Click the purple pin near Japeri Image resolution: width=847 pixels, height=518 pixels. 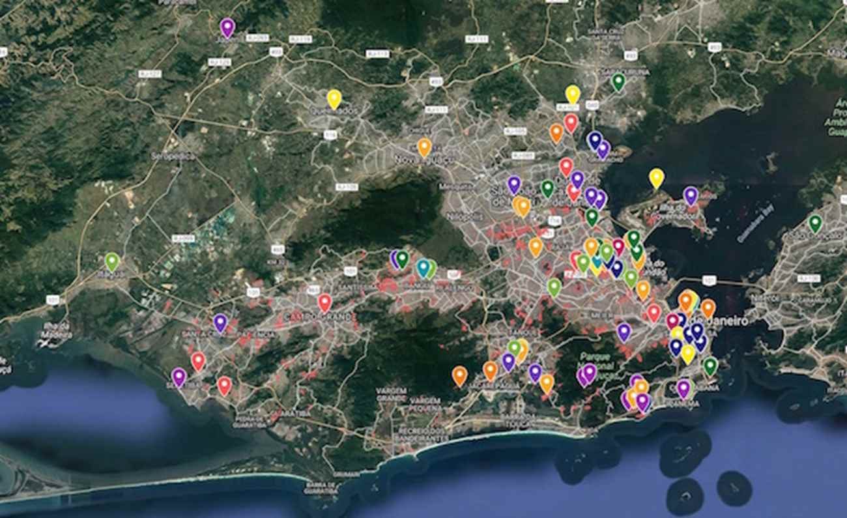(x=227, y=27)
